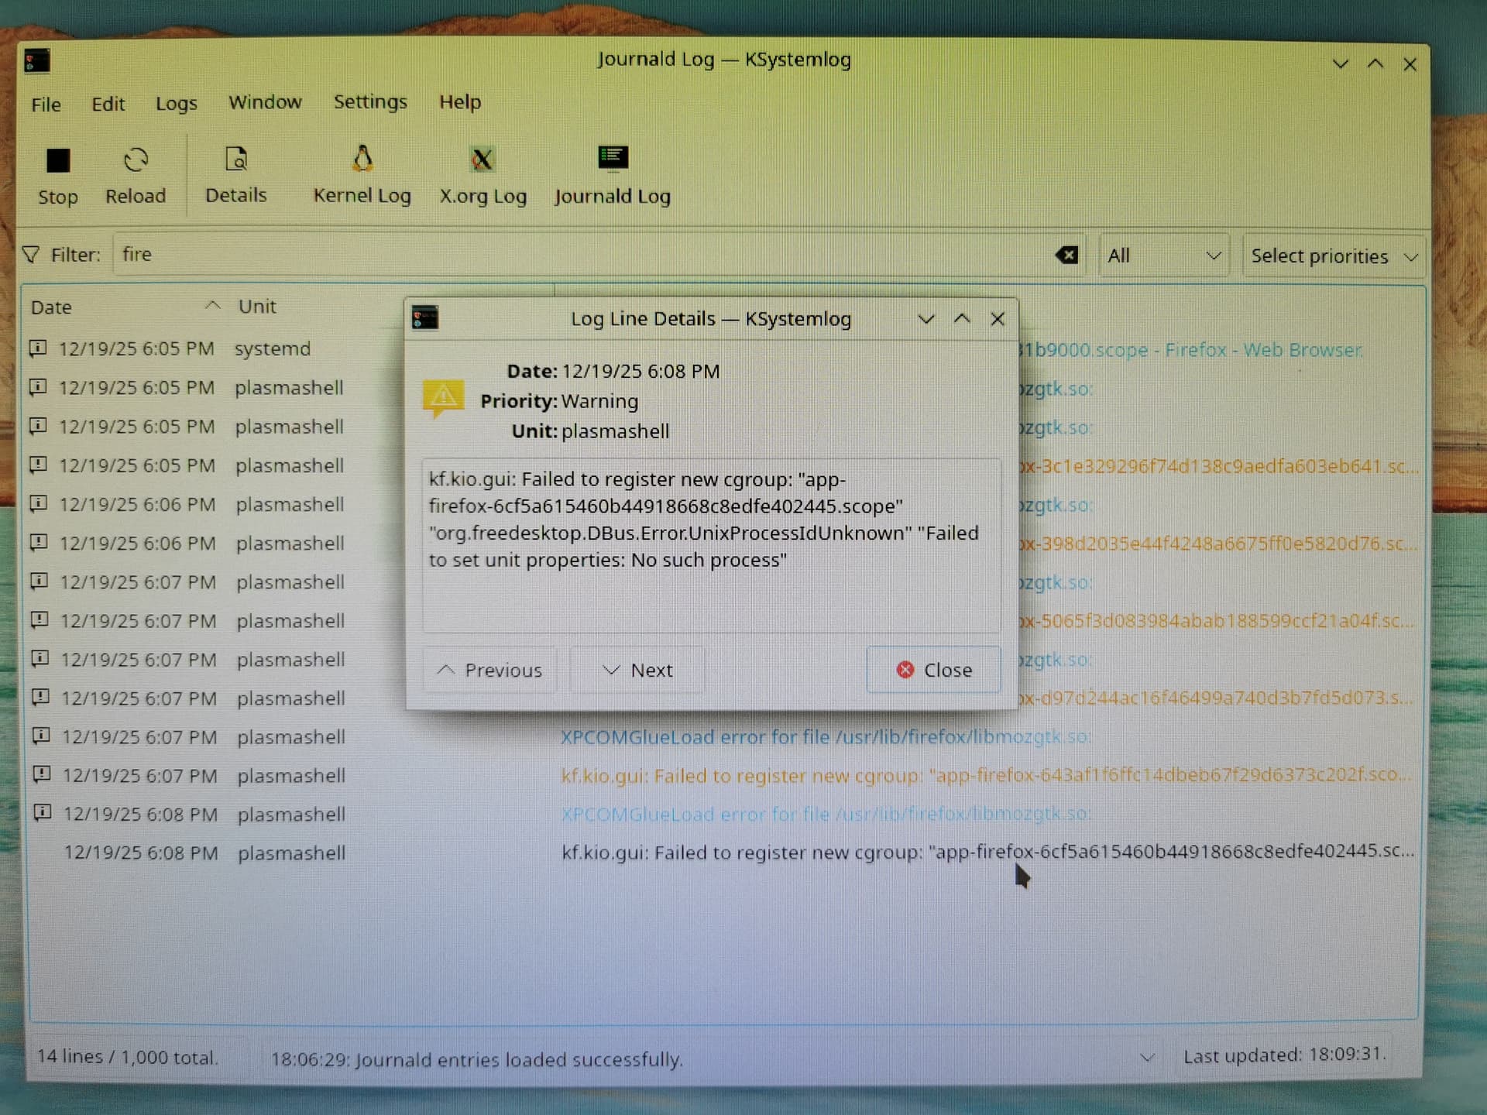Sort by the Date column header
The width and height of the screenshot is (1487, 1115).
pos(52,307)
